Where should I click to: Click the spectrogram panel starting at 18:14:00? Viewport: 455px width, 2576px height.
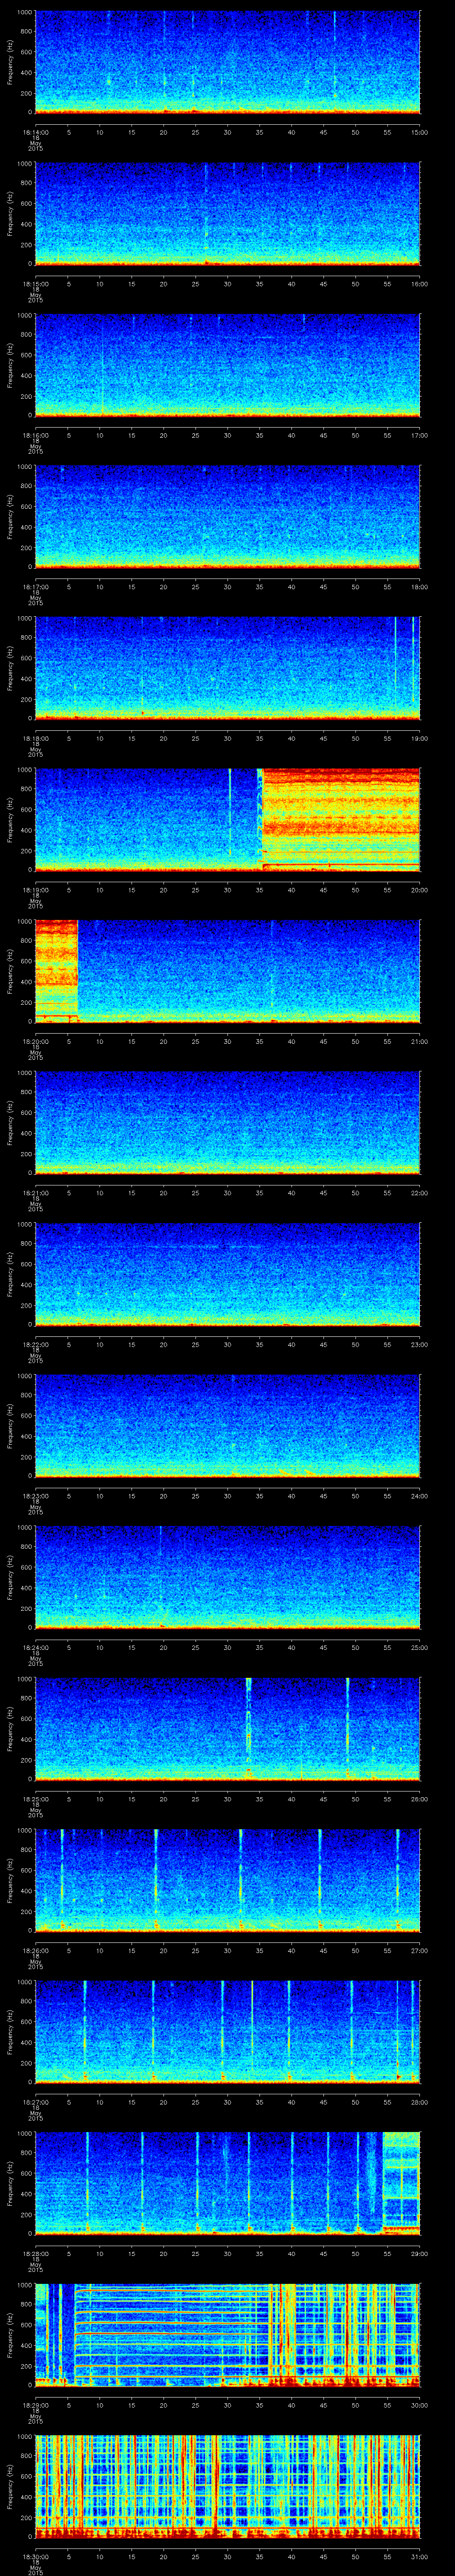click(228, 62)
